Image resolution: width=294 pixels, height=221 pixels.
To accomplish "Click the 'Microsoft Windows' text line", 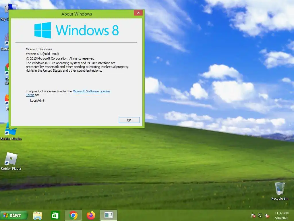I will pos(39,49).
